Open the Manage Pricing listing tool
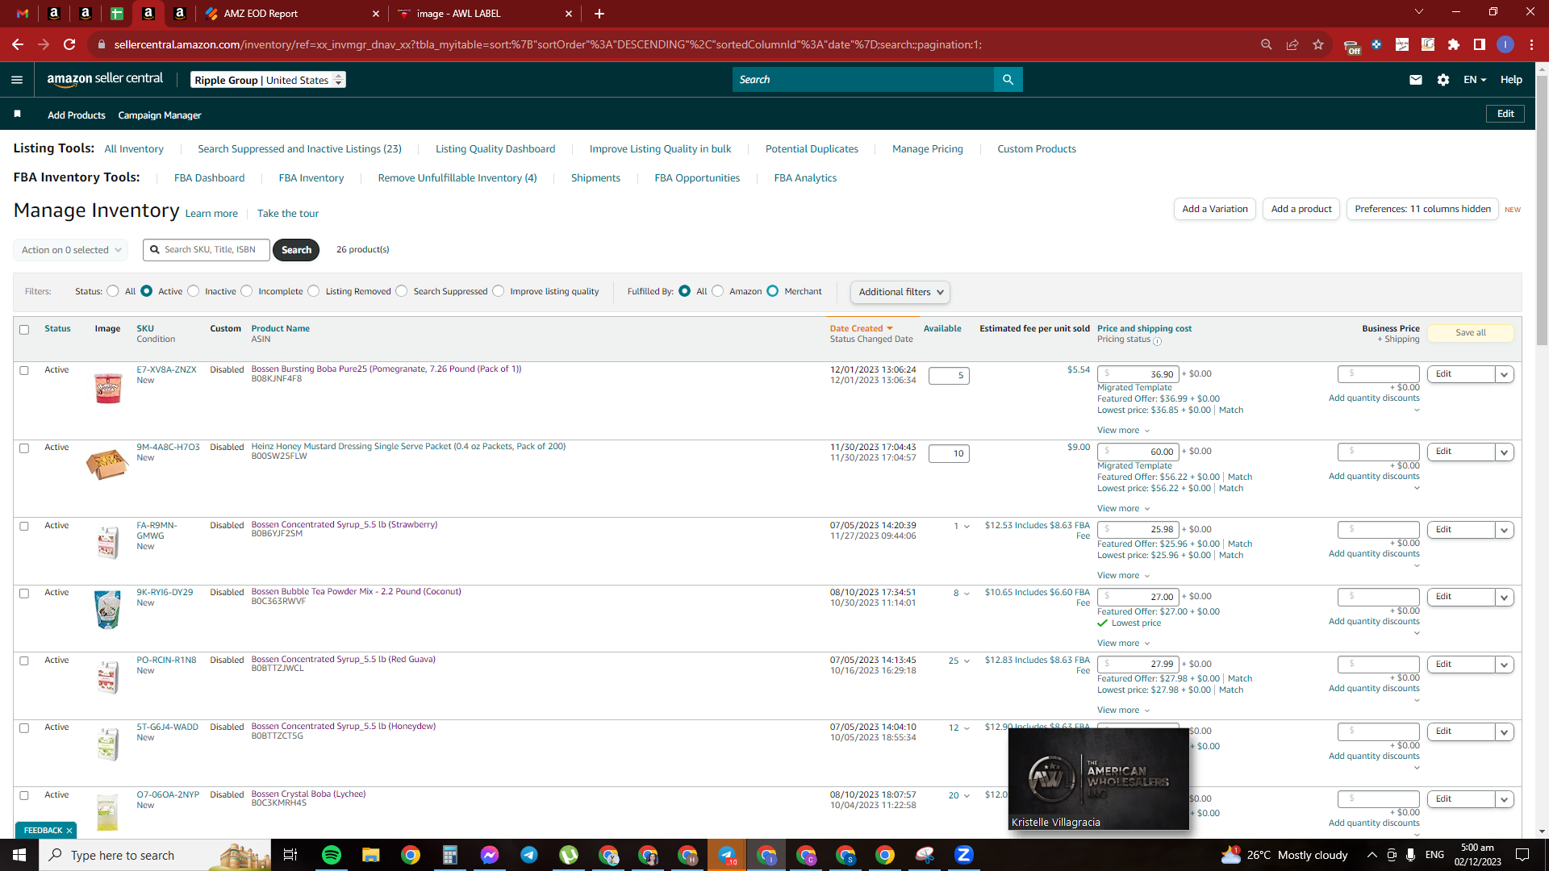Image resolution: width=1549 pixels, height=871 pixels. [x=928, y=149]
